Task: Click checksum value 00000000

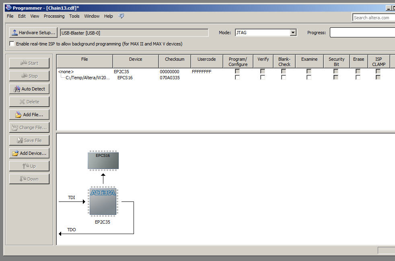Action: (169, 72)
